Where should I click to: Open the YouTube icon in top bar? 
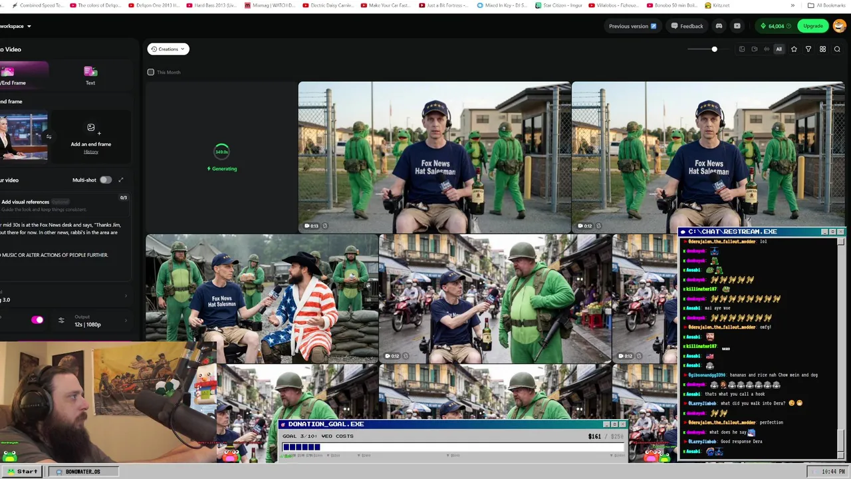(x=737, y=26)
